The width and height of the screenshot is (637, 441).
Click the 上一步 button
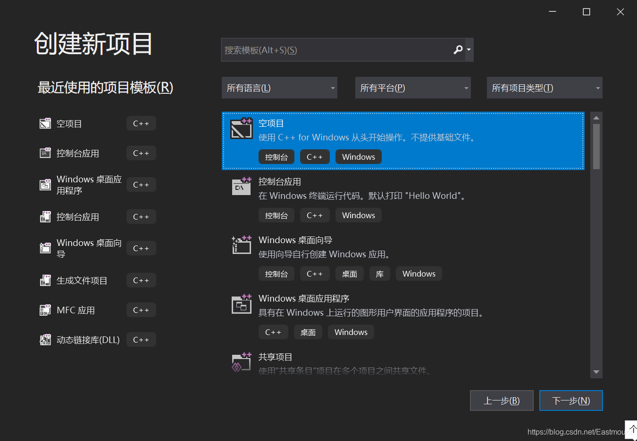502,400
